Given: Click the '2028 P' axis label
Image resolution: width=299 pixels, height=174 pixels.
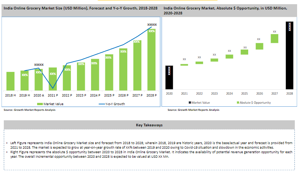Looking at the screenshot, I should tap(152, 95).
